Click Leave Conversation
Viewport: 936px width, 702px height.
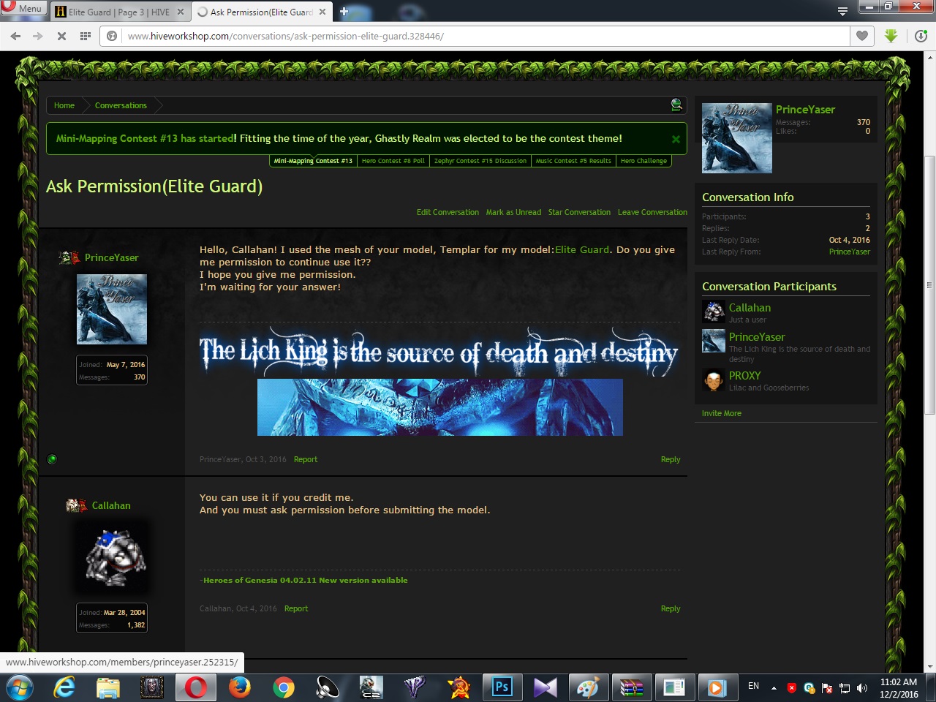click(652, 212)
